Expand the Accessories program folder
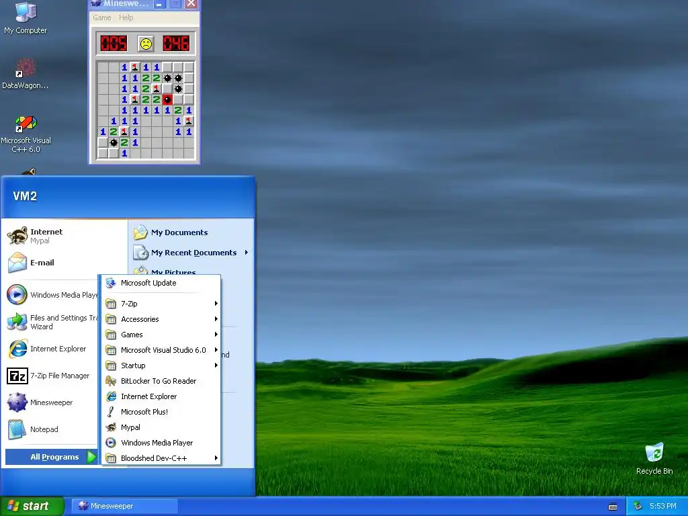The height and width of the screenshot is (516, 688). pos(161,319)
